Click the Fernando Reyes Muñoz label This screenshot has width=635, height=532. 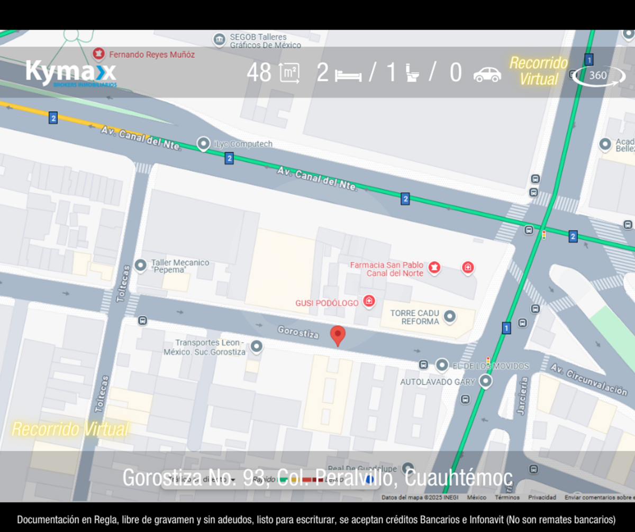click(152, 54)
